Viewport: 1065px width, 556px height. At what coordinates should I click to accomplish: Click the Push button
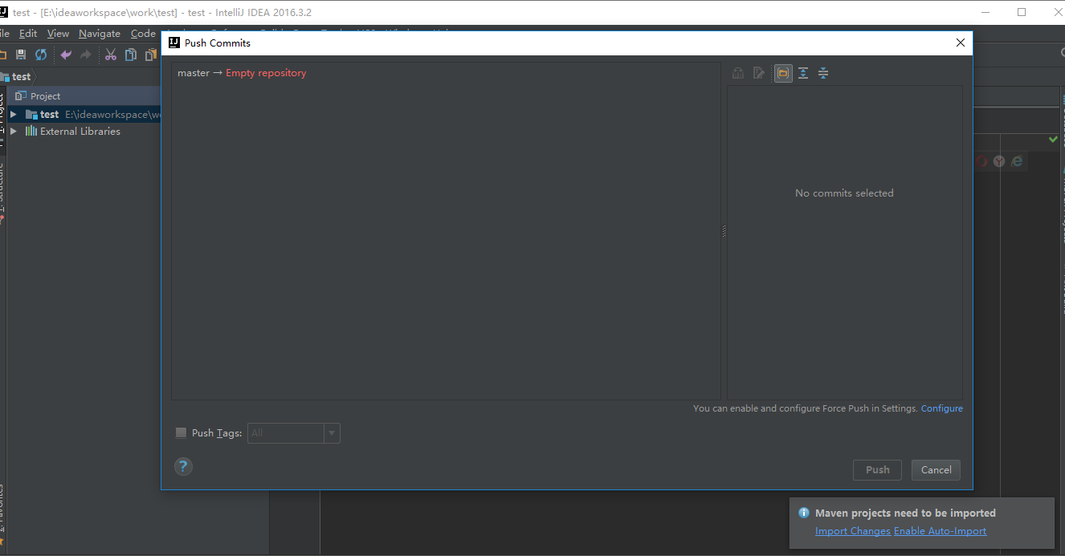coord(877,470)
